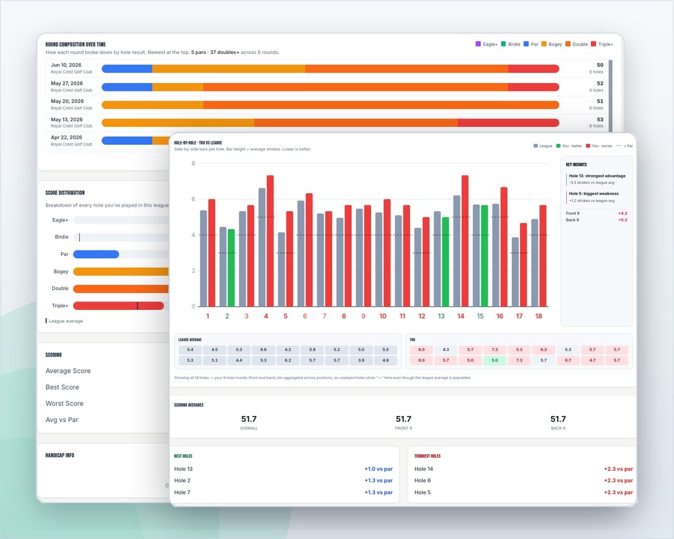Click the green bar above hole 13
The image size is (674, 539).
pos(445,262)
